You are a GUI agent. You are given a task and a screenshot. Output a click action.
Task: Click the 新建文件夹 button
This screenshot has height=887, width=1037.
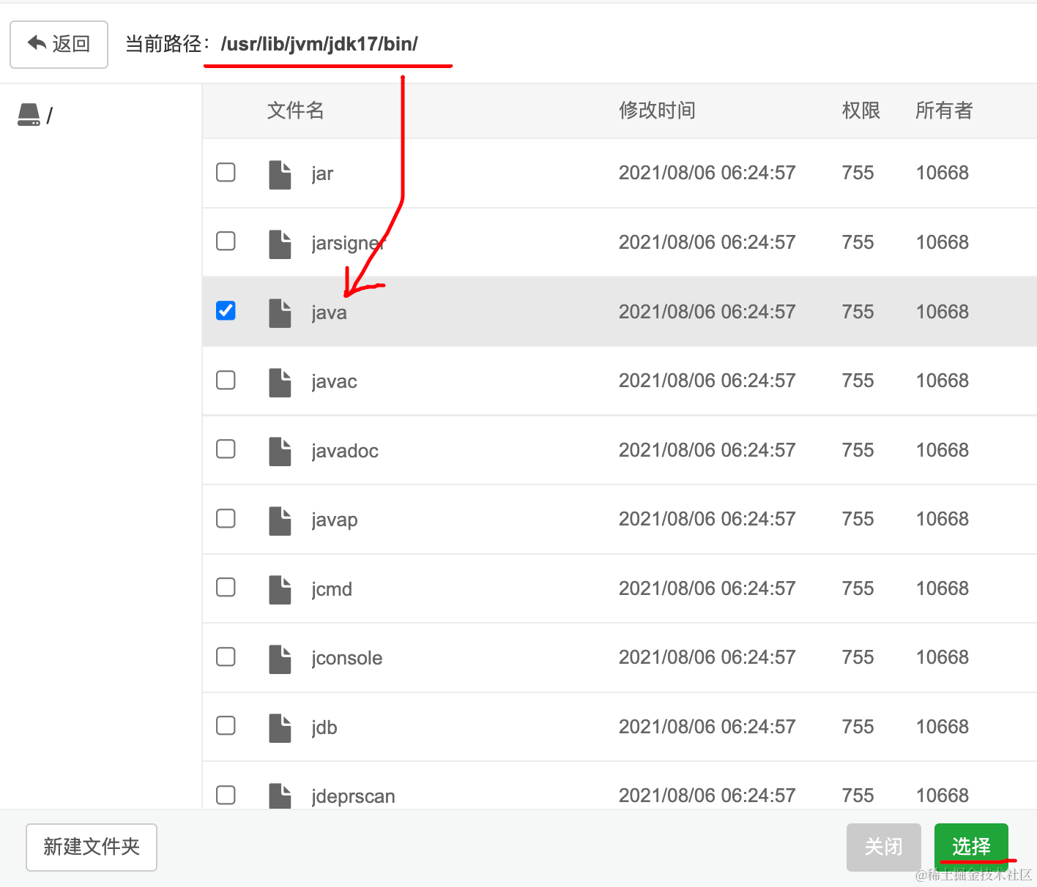coord(91,847)
